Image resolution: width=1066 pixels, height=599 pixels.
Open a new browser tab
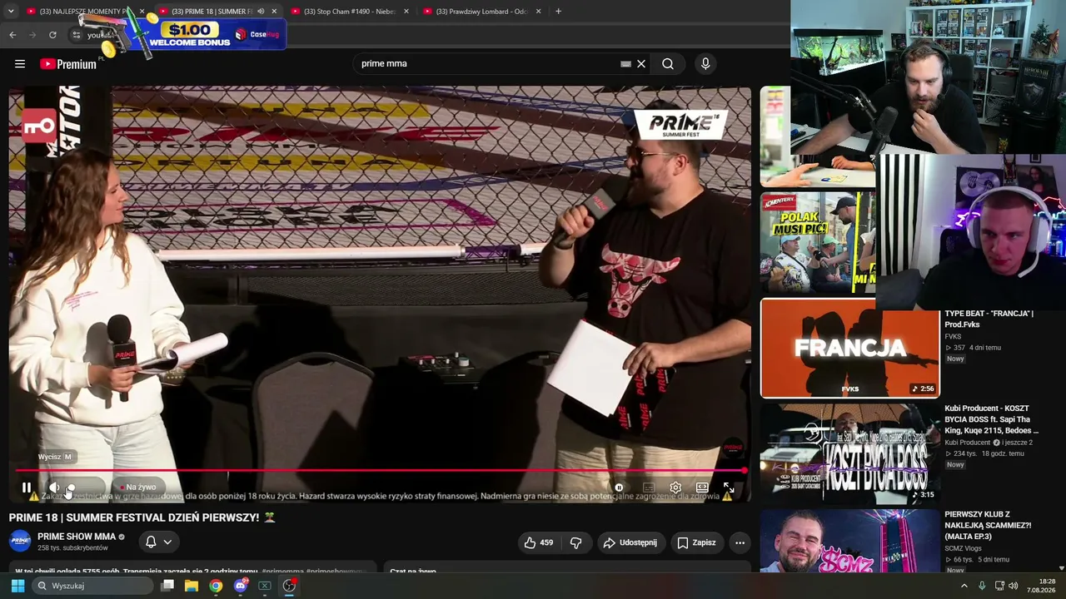click(558, 12)
